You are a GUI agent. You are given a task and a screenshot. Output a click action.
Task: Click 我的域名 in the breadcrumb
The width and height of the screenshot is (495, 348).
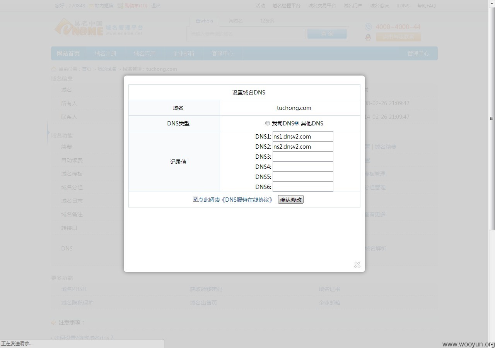coord(107,69)
